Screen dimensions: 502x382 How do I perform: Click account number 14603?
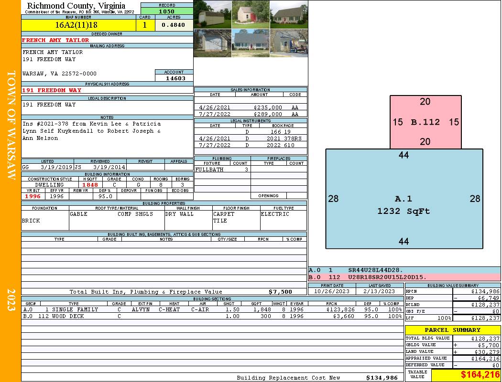pos(174,78)
